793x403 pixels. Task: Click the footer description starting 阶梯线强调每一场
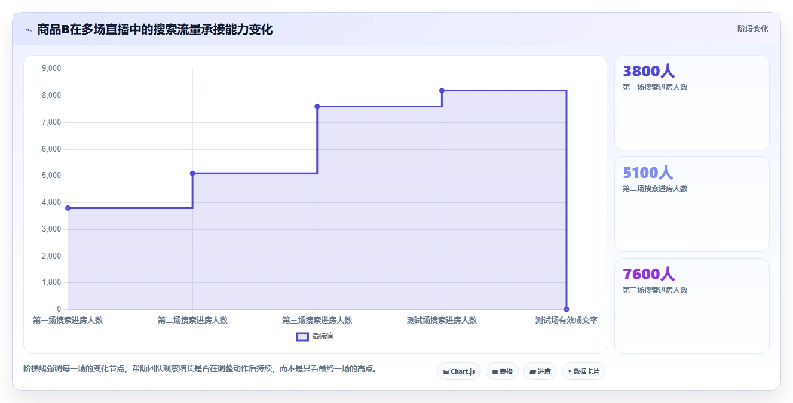[x=201, y=368]
